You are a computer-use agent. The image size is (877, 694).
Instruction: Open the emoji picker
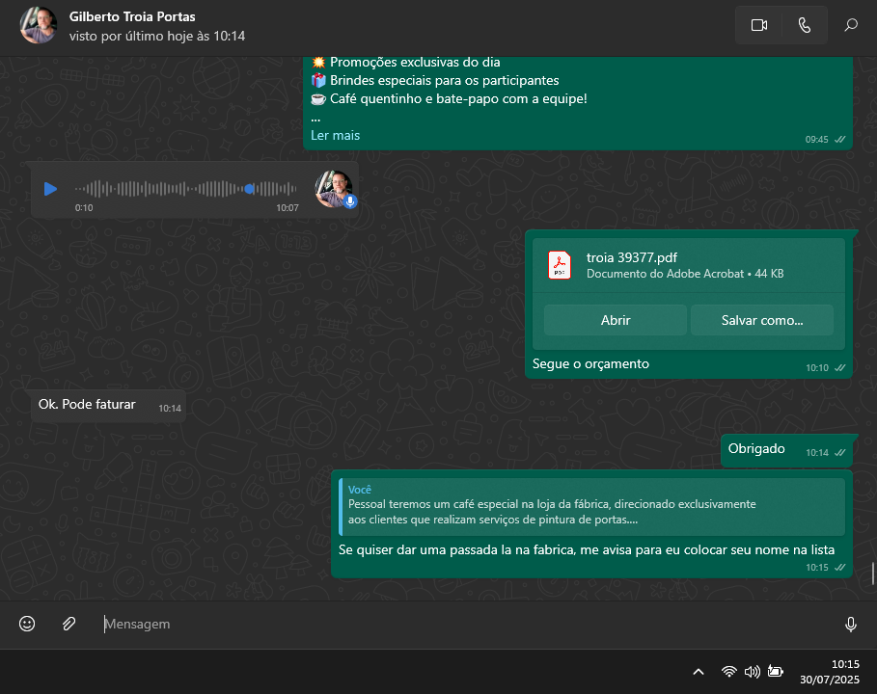click(x=27, y=624)
